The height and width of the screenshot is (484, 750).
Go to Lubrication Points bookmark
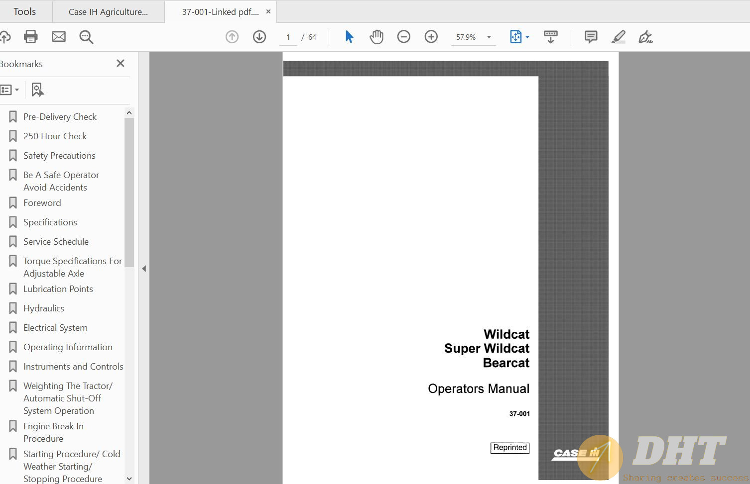pos(58,289)
